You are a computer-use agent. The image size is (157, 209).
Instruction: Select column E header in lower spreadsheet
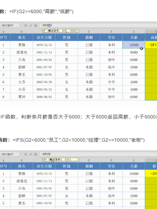point(89,161)
